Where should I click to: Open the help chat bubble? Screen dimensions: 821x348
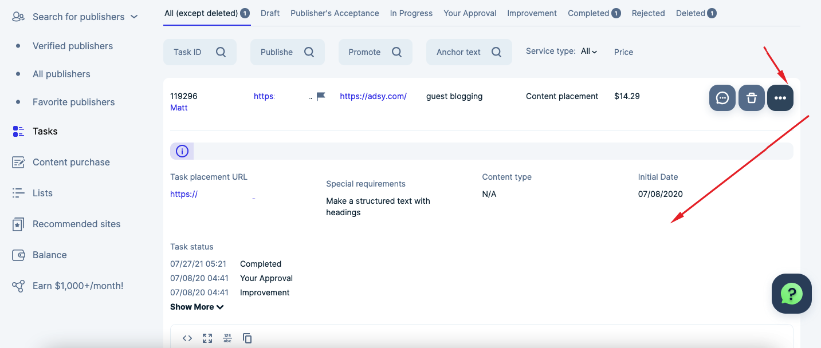click(x=791, y=294)
